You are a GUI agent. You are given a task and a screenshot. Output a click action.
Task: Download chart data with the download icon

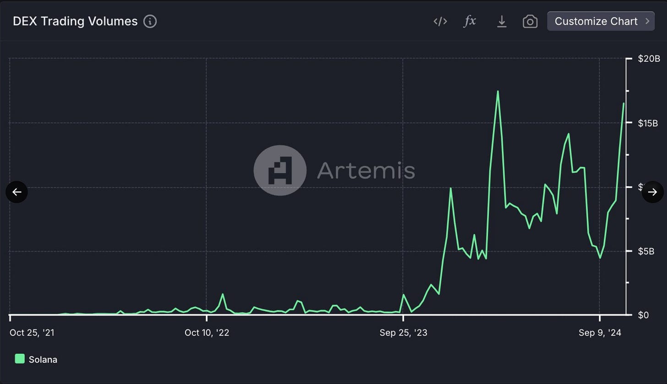pyautogui.click(x=502, y=21)
